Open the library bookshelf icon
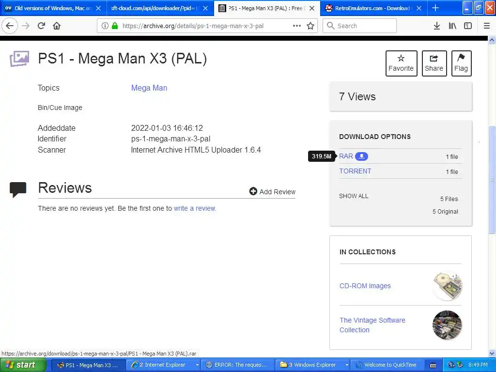496x372 pixels. click(452, 26)
